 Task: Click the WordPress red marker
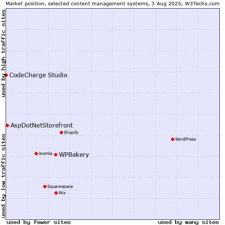tap(172, 139)
